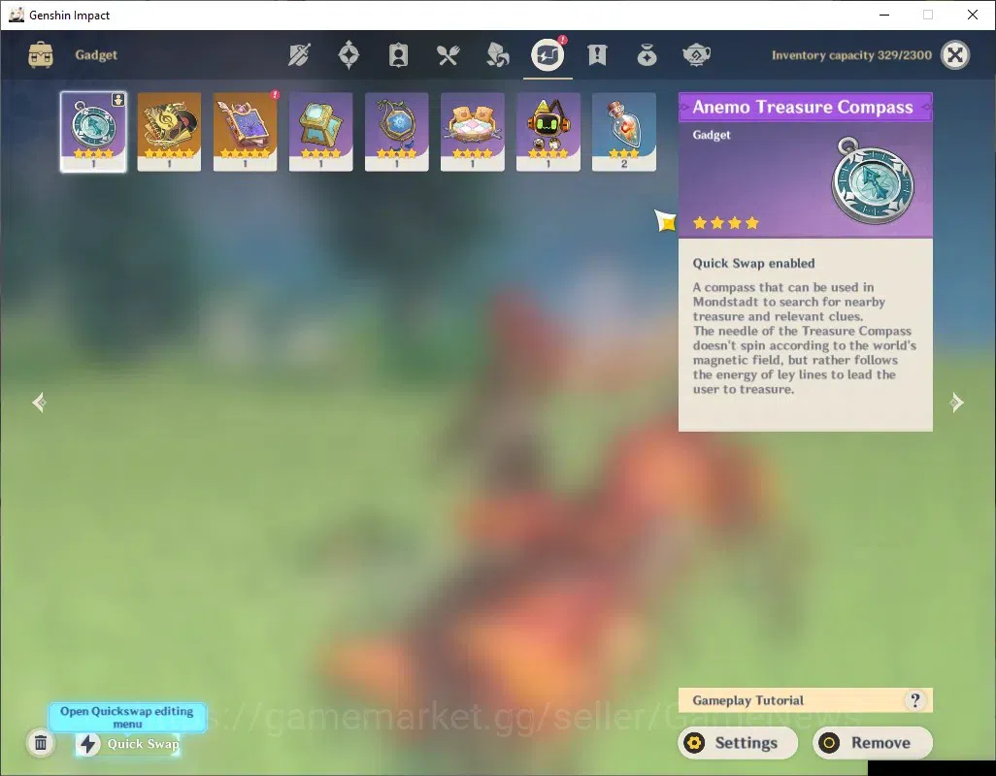Click the Genshin Impact title bar app icon

[17, 15]
